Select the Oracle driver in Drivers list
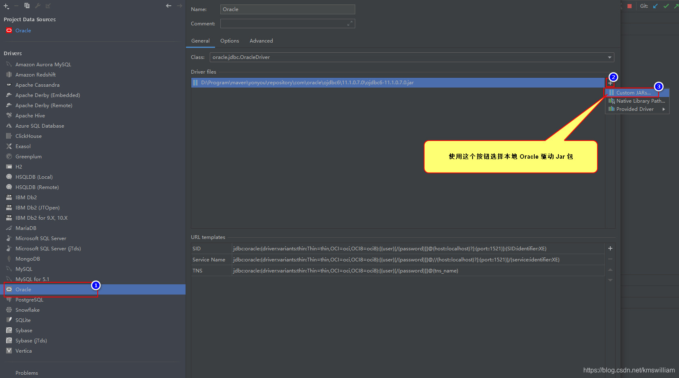 [93, 289]
